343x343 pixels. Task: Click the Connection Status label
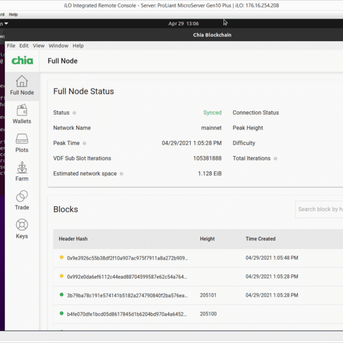[256, 113]
